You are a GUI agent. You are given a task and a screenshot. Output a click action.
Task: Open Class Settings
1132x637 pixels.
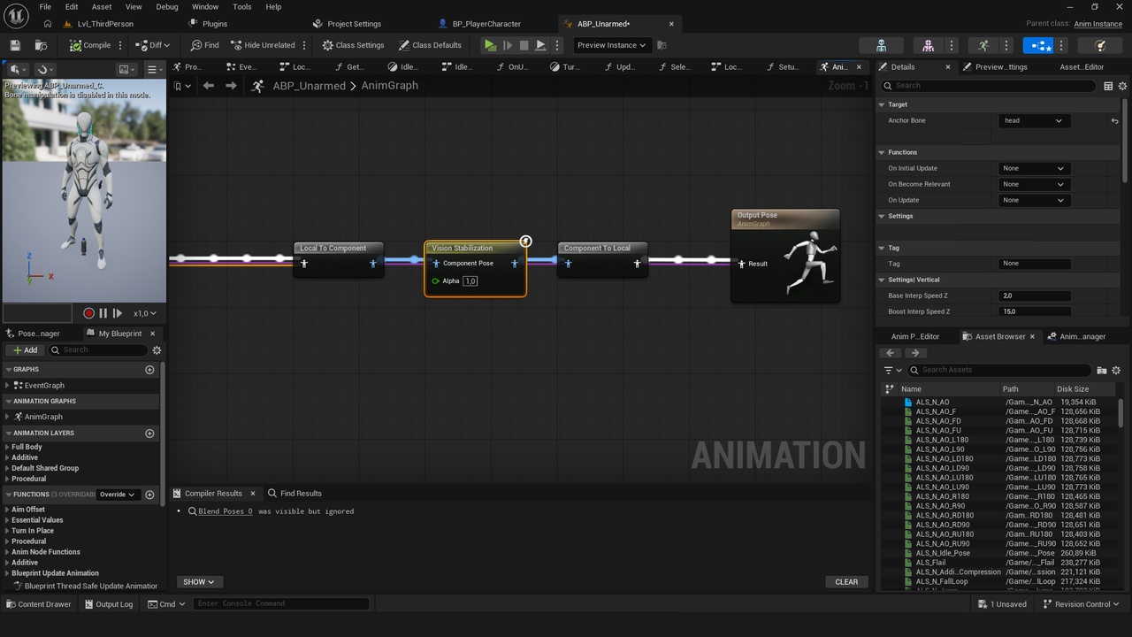353,45
